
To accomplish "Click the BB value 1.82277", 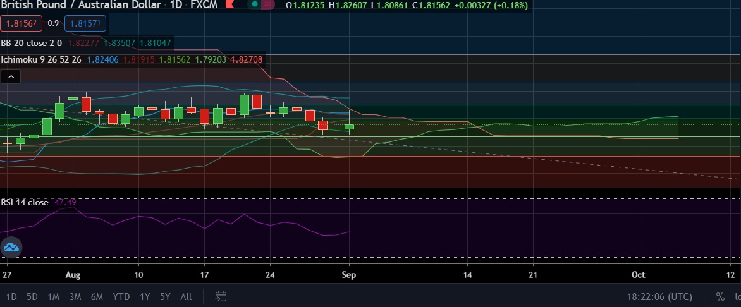I will point(83,43).
